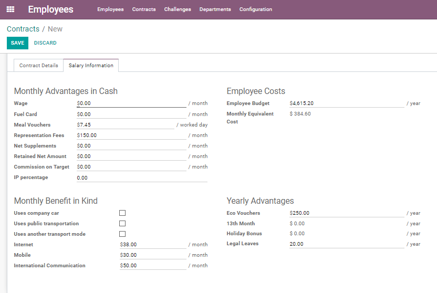
Task: Edit the International Communication amount
Action: pos(153,266)
